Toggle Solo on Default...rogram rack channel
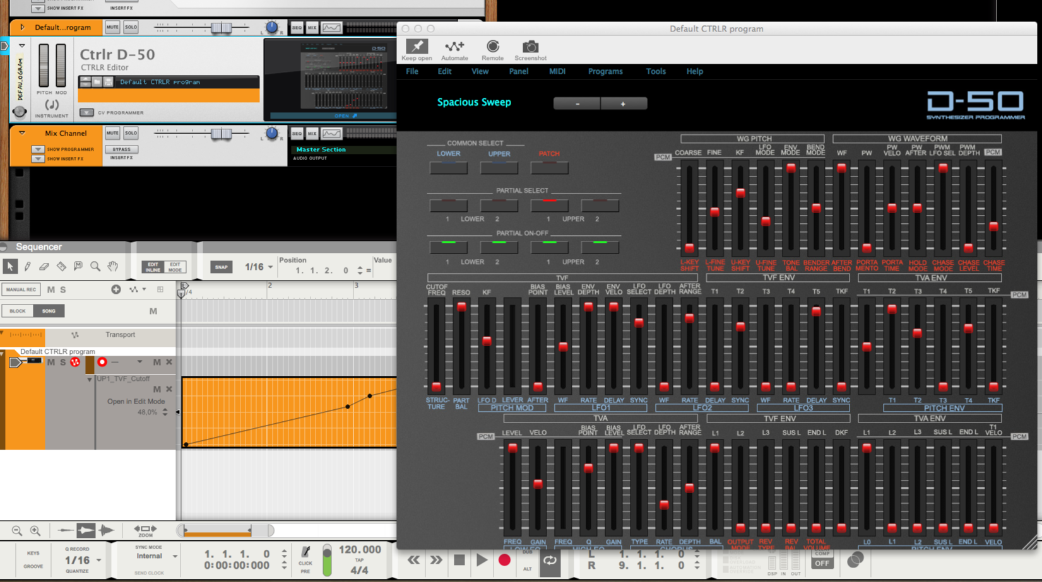Image resolution: width=1042 pixels, height=582 pixels. point(131,27)
